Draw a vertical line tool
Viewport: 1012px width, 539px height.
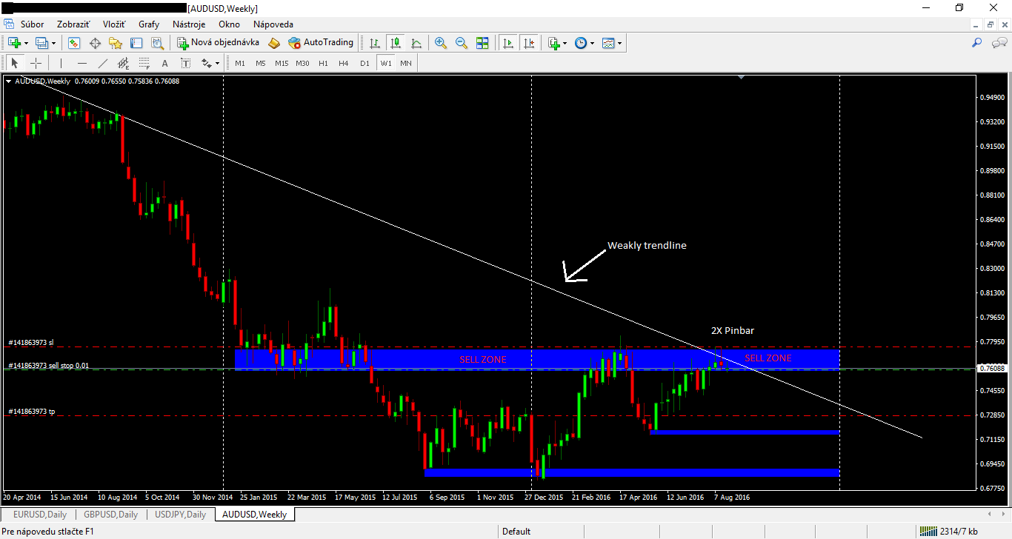pyautogui.click(x=61, y=63)
